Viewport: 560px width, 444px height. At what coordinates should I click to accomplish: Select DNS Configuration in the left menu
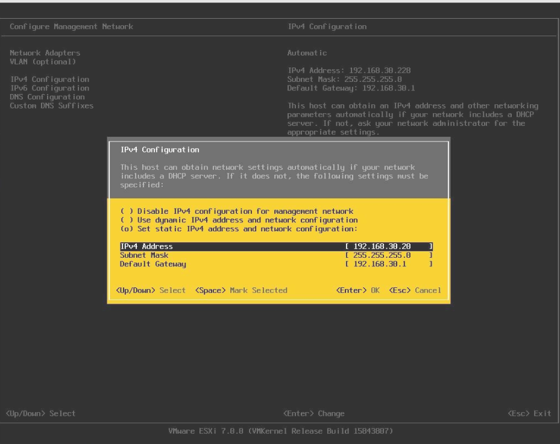[x=47, y=96]
